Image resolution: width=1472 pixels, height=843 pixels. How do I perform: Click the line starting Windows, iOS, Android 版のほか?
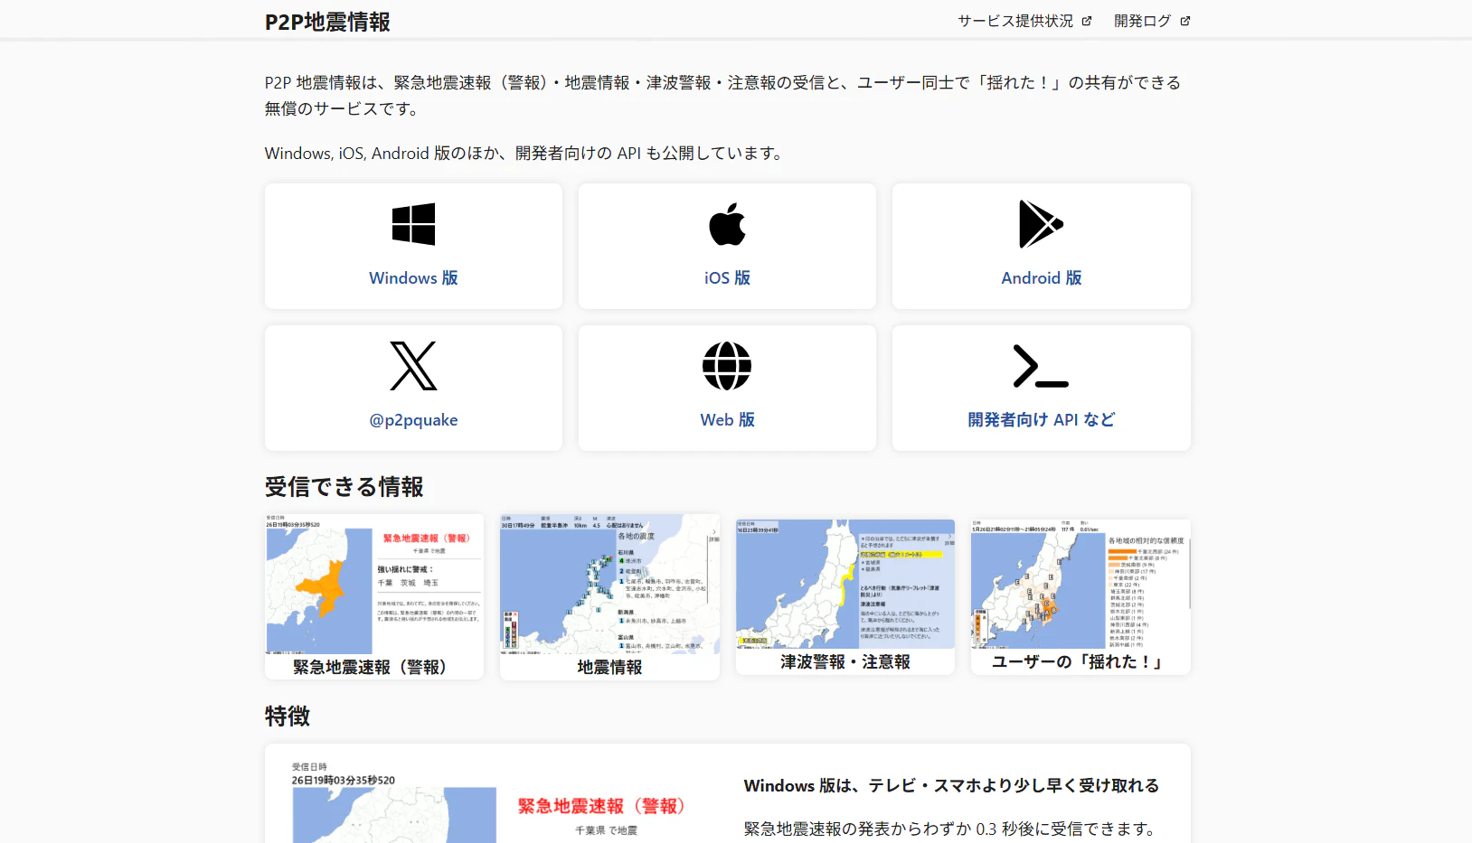525,154
